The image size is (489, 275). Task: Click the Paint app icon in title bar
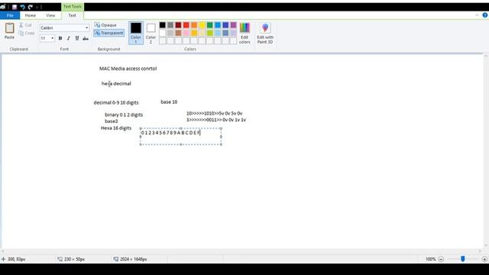[x=3, y=7]
